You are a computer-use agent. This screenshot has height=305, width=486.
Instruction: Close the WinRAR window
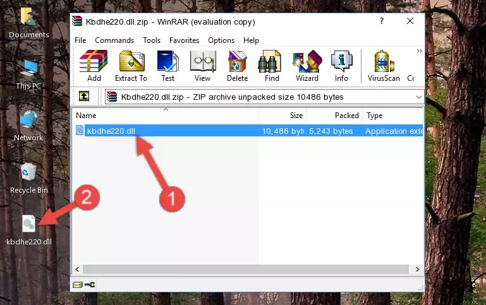click(x=410, y=21)
